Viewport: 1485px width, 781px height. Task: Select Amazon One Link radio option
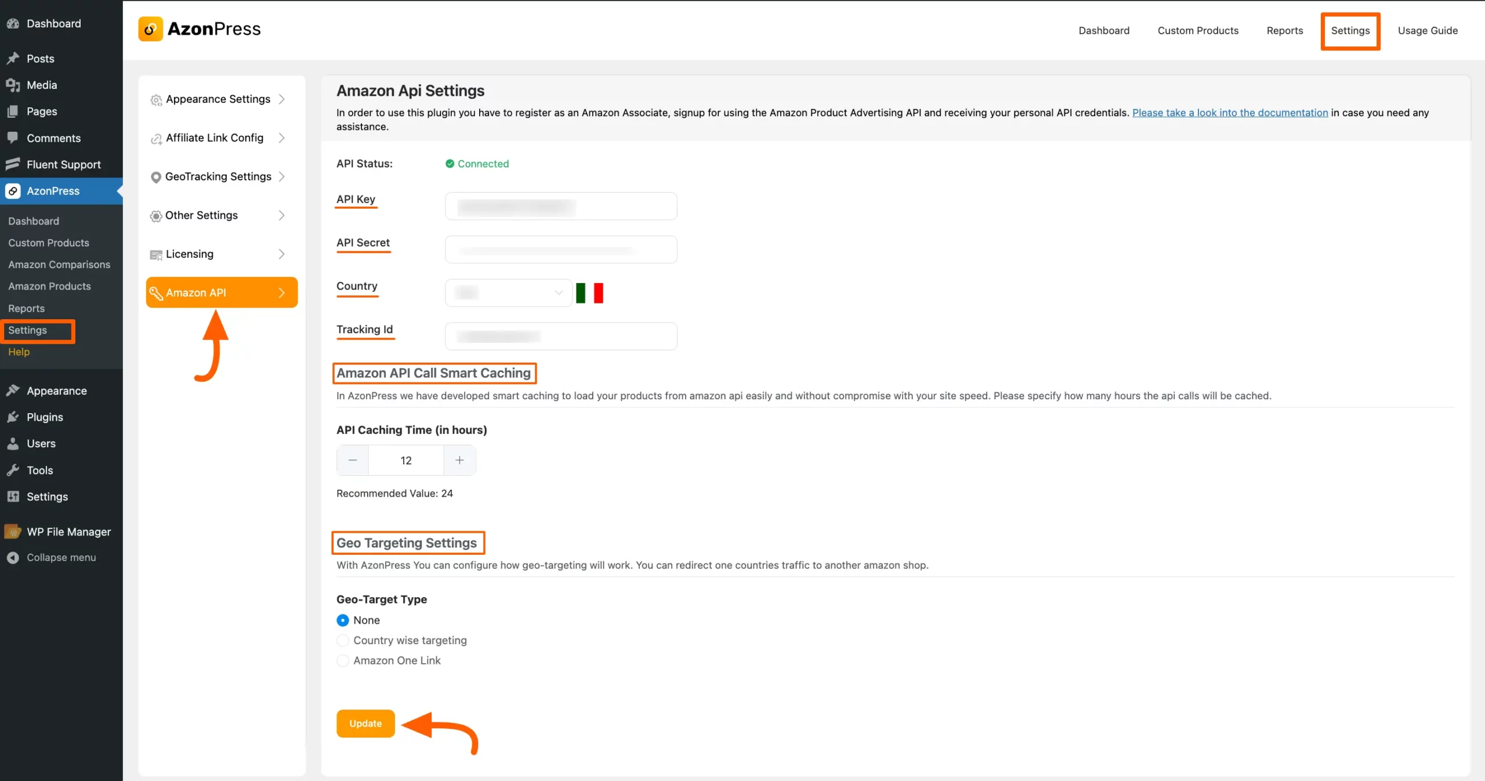click(x=343, y=661)
